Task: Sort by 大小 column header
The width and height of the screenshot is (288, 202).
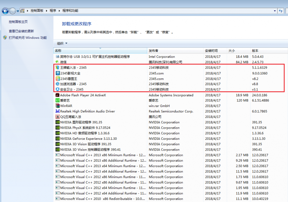Action: click(239, 51)
